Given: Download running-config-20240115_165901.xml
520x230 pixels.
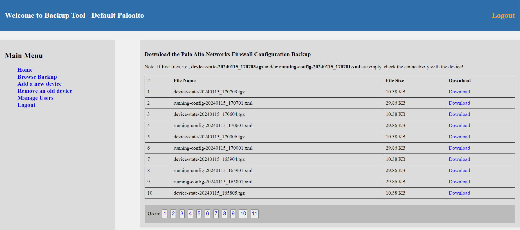Looking at the screenshot, I should pyautogui.click(x=459, y=170).
